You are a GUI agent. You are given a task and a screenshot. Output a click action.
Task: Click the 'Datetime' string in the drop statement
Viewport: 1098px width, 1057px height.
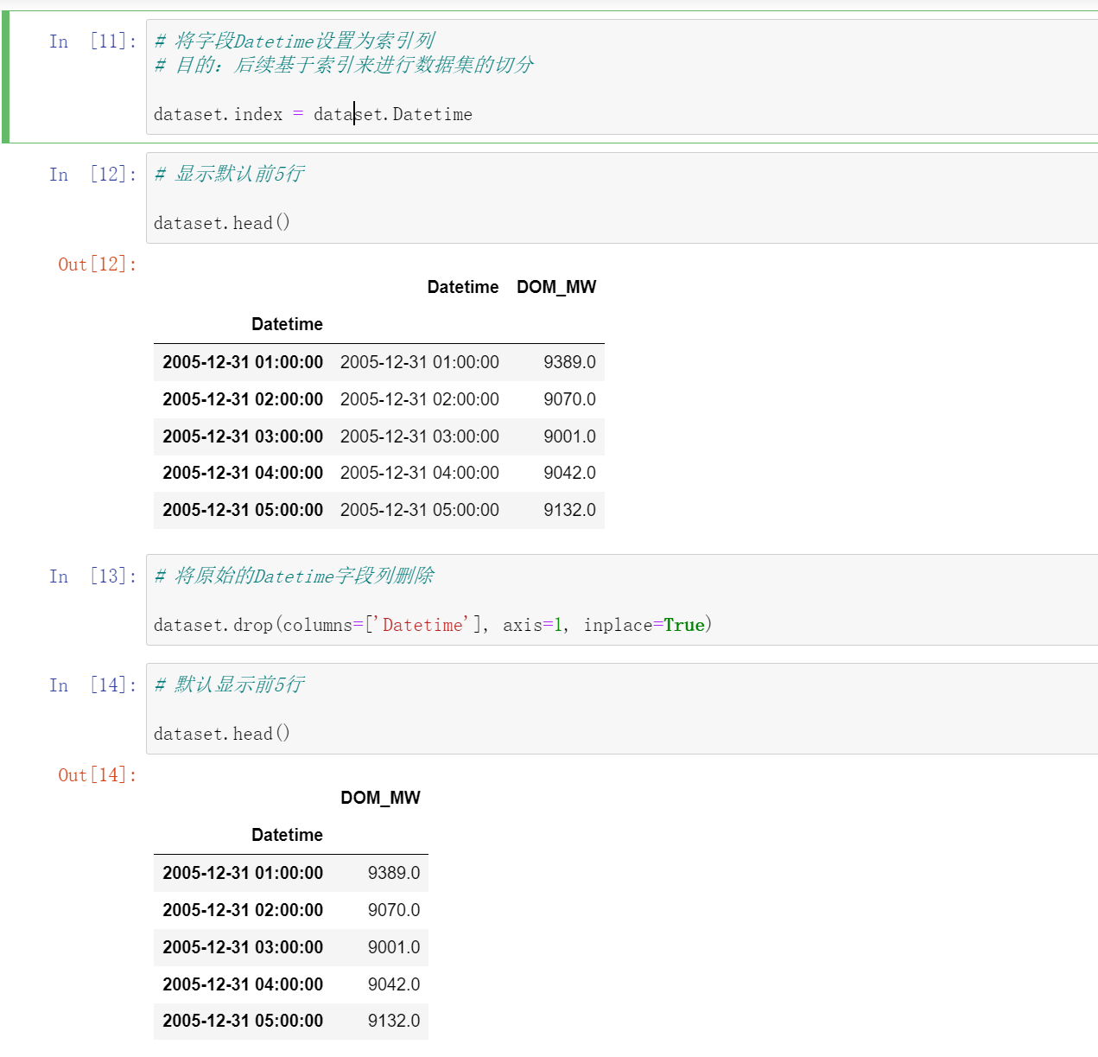point(422,625)
